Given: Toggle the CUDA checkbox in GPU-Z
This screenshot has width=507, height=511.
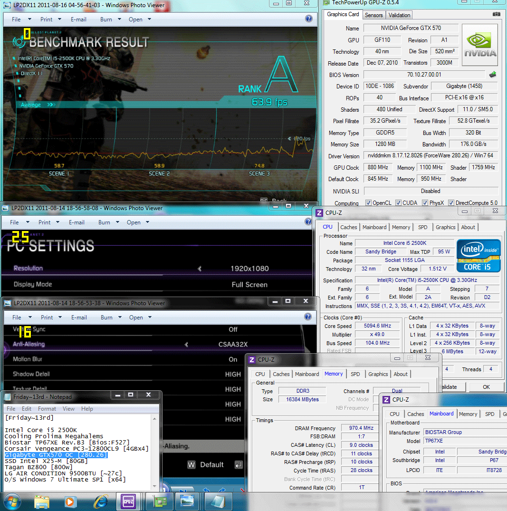Looking at the screenshot, I should tap(398, 202).
